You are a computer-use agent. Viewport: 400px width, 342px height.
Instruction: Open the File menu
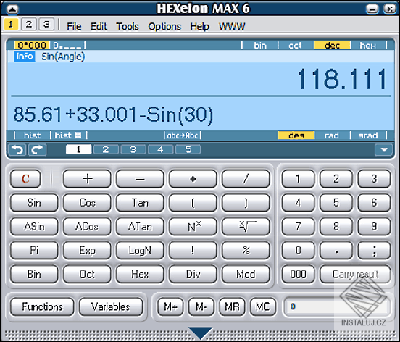[74, 26]
